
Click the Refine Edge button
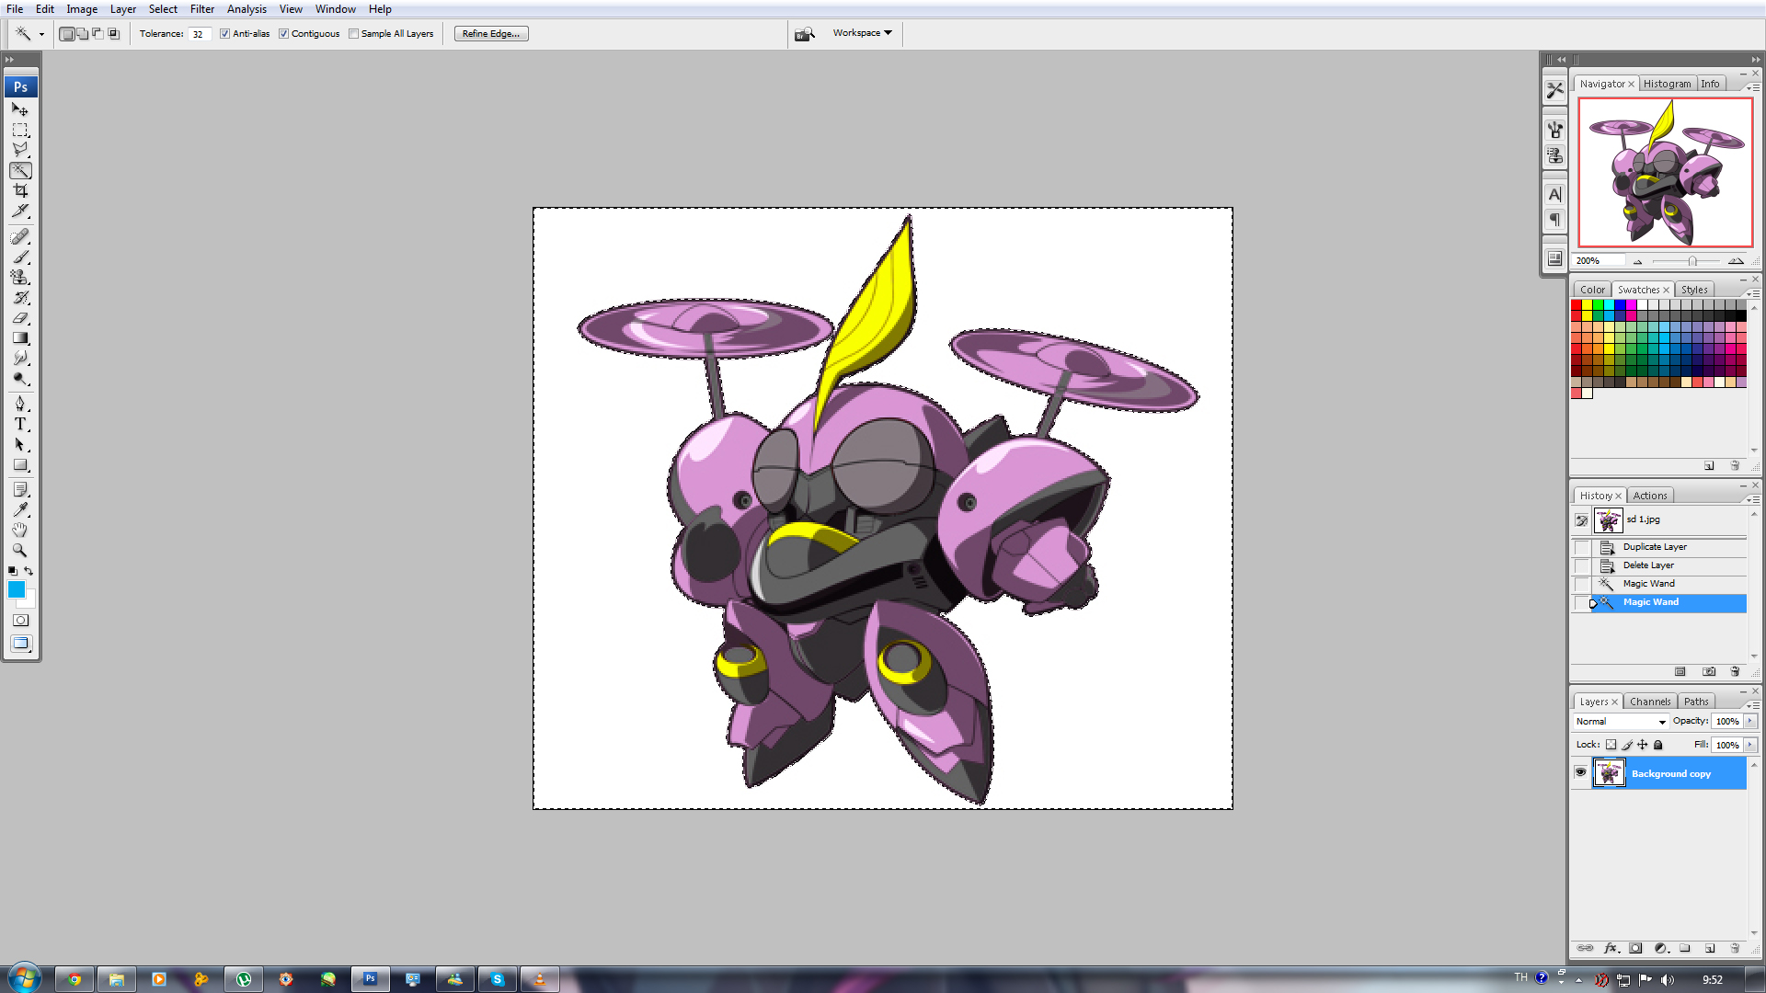[x=491, y=34]
